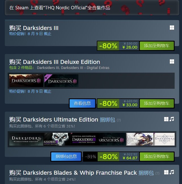Click Windows icon on Blades & Whip Franchise Pack

tap(166, 172)
